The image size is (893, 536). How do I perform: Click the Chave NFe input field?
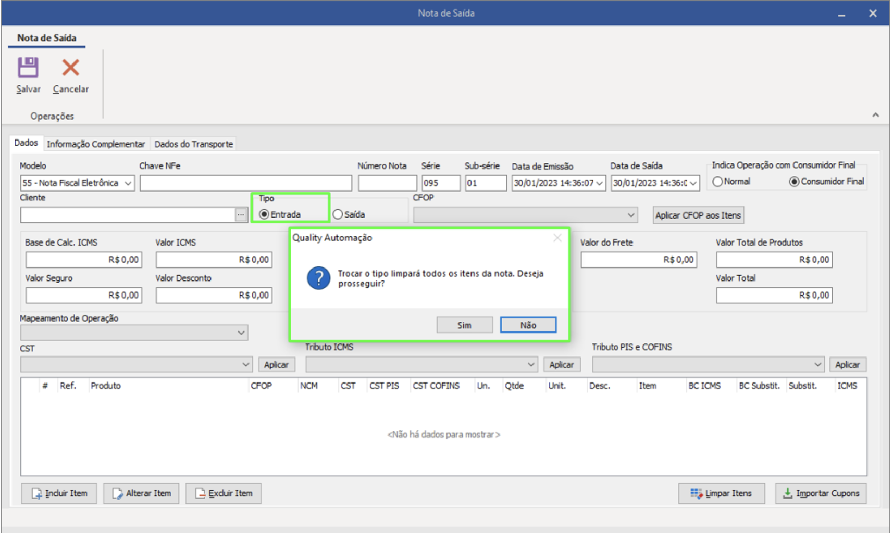[246, 184]
